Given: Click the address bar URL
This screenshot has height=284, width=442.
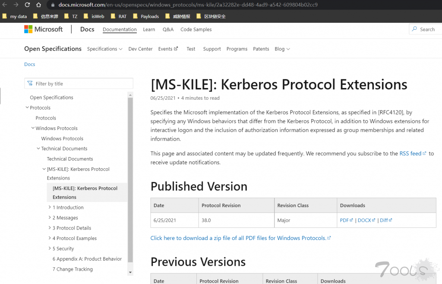Looking at the screenshot, I should point(188,5).
